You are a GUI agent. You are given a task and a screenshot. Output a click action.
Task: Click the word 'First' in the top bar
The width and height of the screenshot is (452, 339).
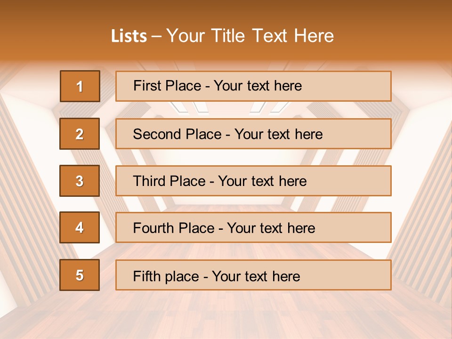pyautogui.click(x=143, y=86)
